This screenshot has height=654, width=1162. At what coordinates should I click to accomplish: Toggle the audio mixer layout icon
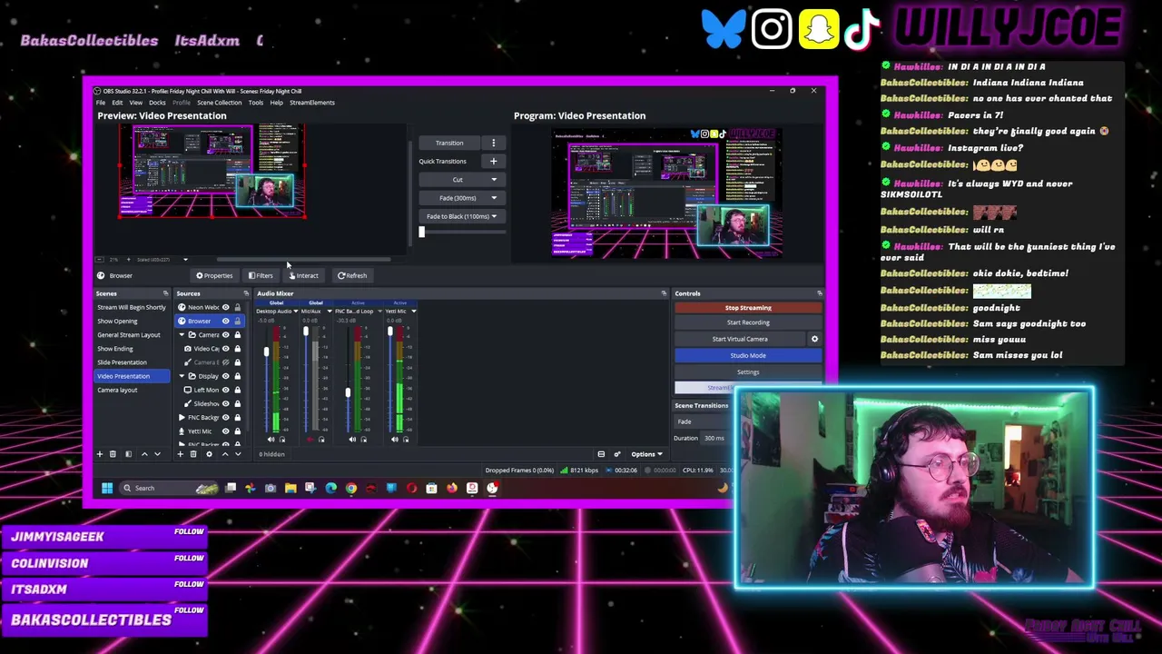click(601, 454)
